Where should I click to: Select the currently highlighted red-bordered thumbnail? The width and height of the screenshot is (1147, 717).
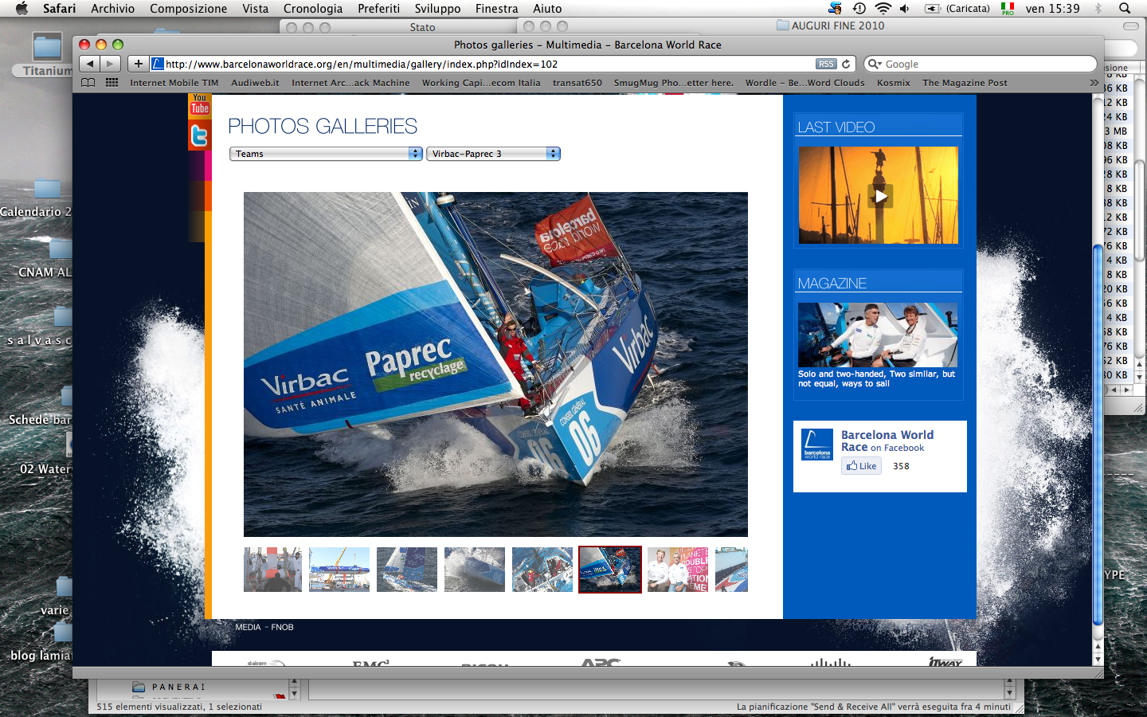click(x=610, y=570)
